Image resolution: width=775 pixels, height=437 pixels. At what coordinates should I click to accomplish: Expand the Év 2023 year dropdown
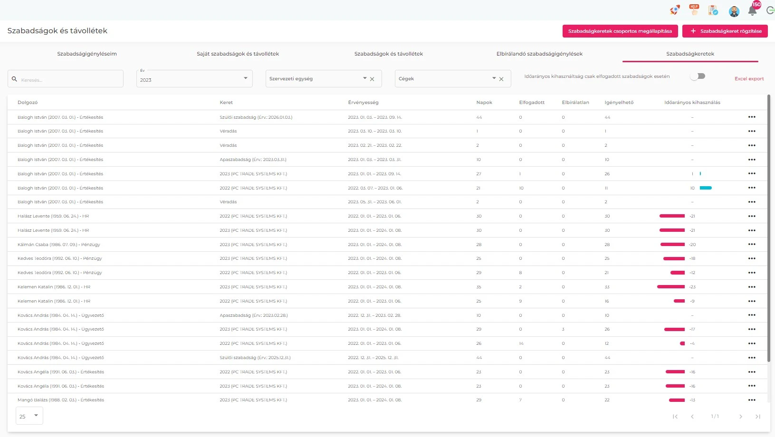(x=245, y=78)
